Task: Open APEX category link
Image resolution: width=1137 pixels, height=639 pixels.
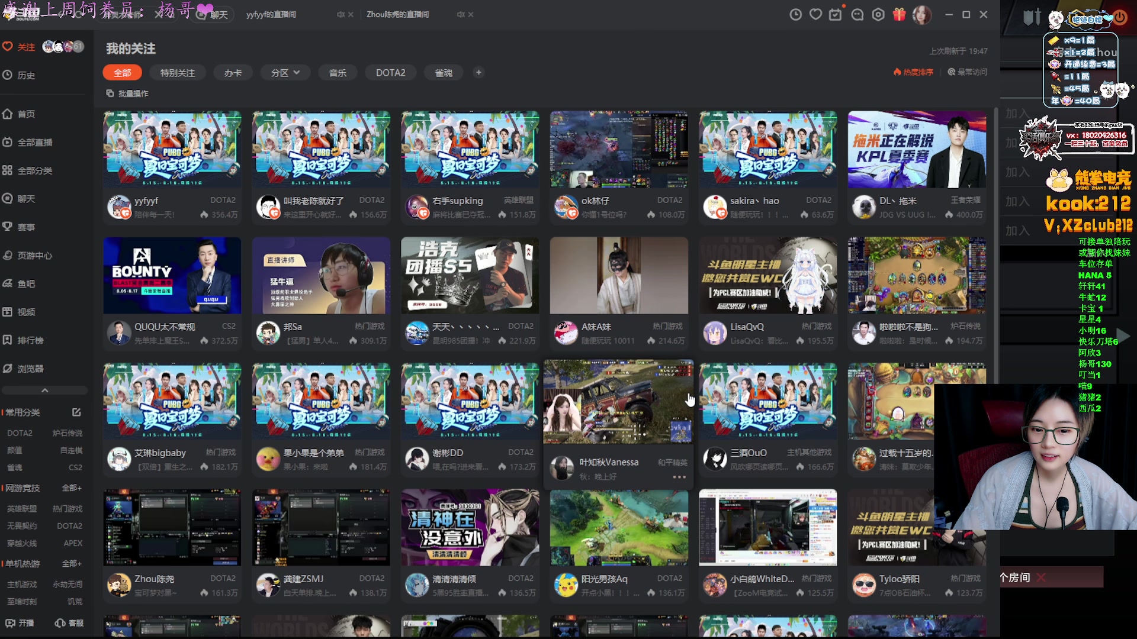Action: [73, 543]
